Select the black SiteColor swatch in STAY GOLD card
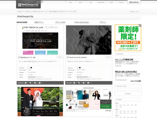 coord(31,68)
